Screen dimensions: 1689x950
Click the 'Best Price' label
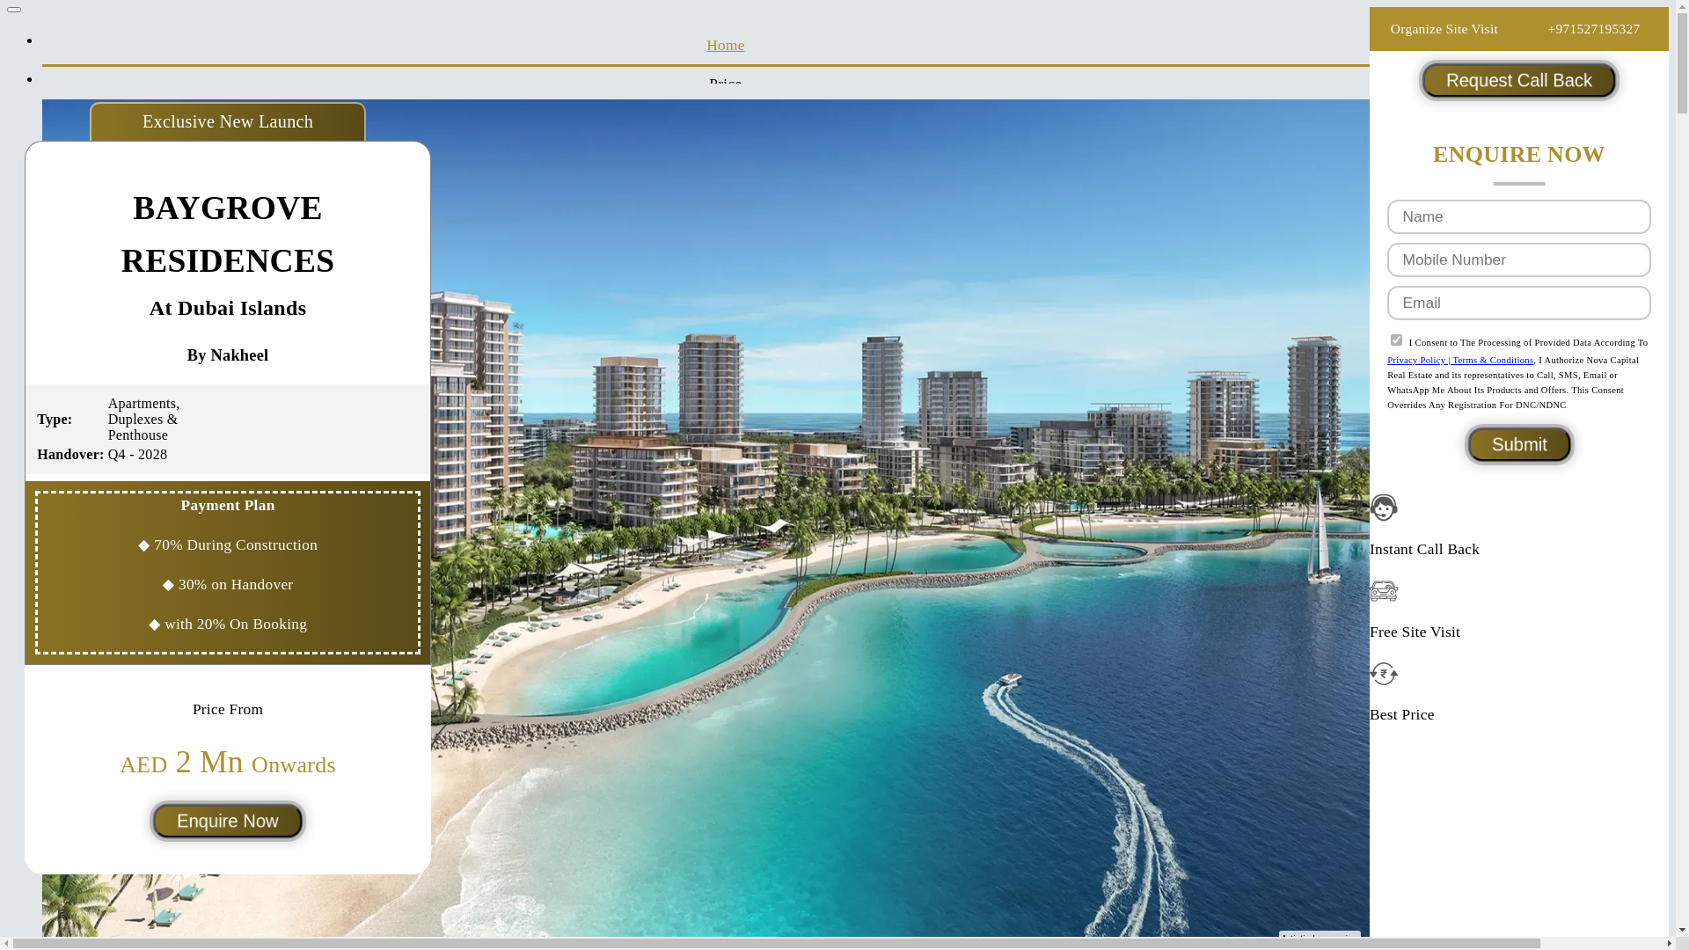pyautogui.click(x=1401, y=715)
